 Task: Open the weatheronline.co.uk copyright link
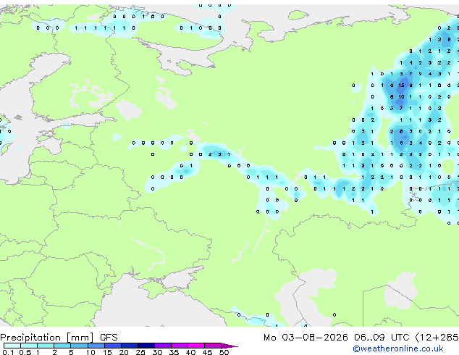click(398, 348)
